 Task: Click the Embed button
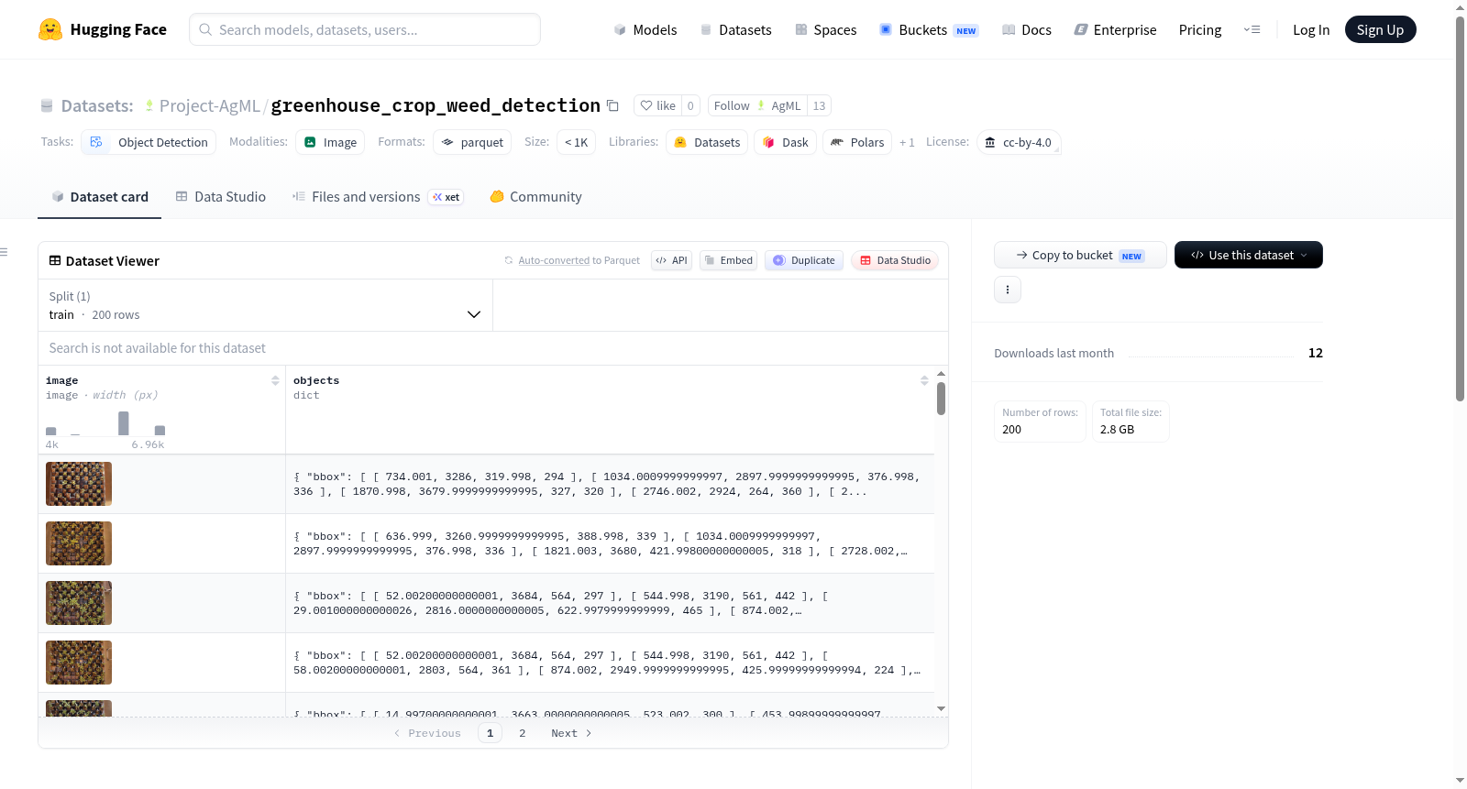click(x=728, y=260)
